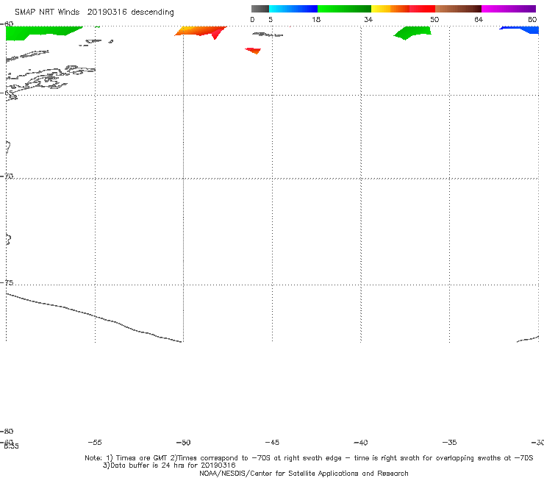Select the yellow-to-red color bar segment
The height and width of the screenshot is (478, 544).
403,9
